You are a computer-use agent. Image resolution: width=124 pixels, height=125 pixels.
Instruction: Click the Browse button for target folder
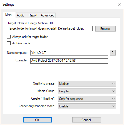pyautogui.click(x=105, y=29)
